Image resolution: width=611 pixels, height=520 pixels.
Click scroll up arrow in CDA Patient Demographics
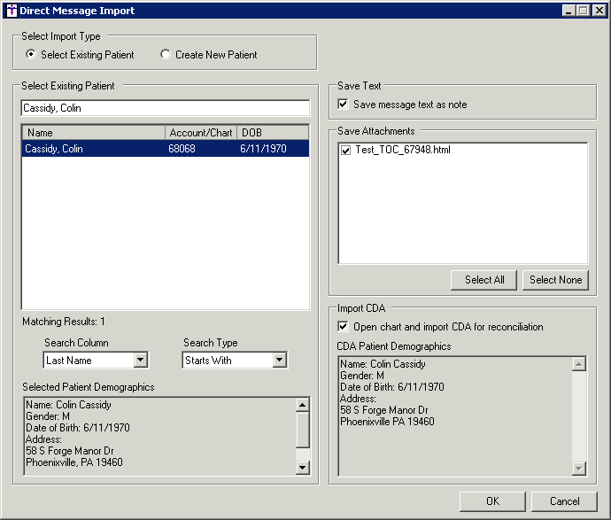[x=579, y=364]
